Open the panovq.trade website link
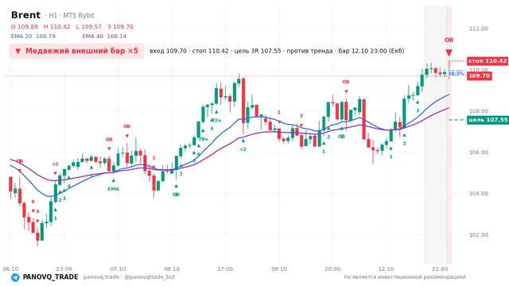The width and height of the screenshot is (509, 286). coord(101,277)
